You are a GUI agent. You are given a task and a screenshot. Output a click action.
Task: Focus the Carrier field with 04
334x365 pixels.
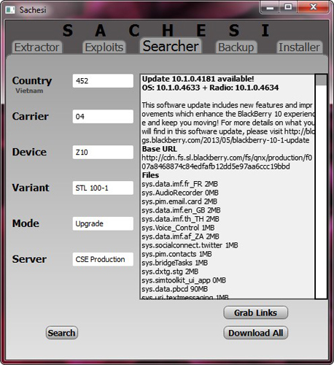pyautogui.click(x=103, y=116)
